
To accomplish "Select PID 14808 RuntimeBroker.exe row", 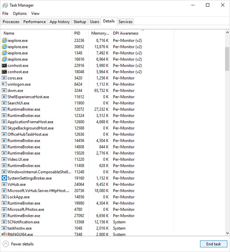I will 88,147.
